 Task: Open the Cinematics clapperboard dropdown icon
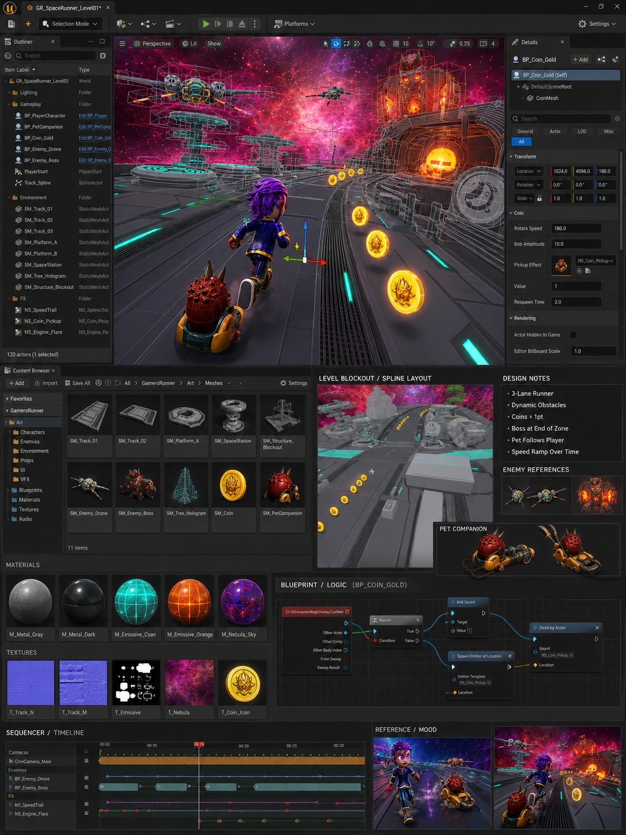[173, 24]
